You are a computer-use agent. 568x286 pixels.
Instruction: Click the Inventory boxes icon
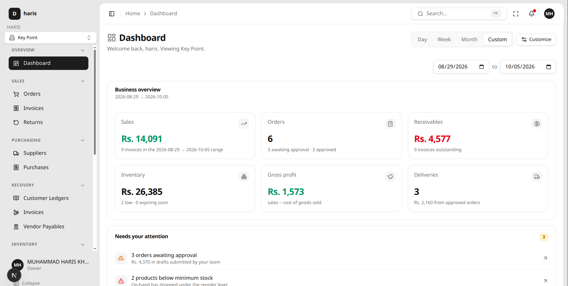click(x=244, y=177)
